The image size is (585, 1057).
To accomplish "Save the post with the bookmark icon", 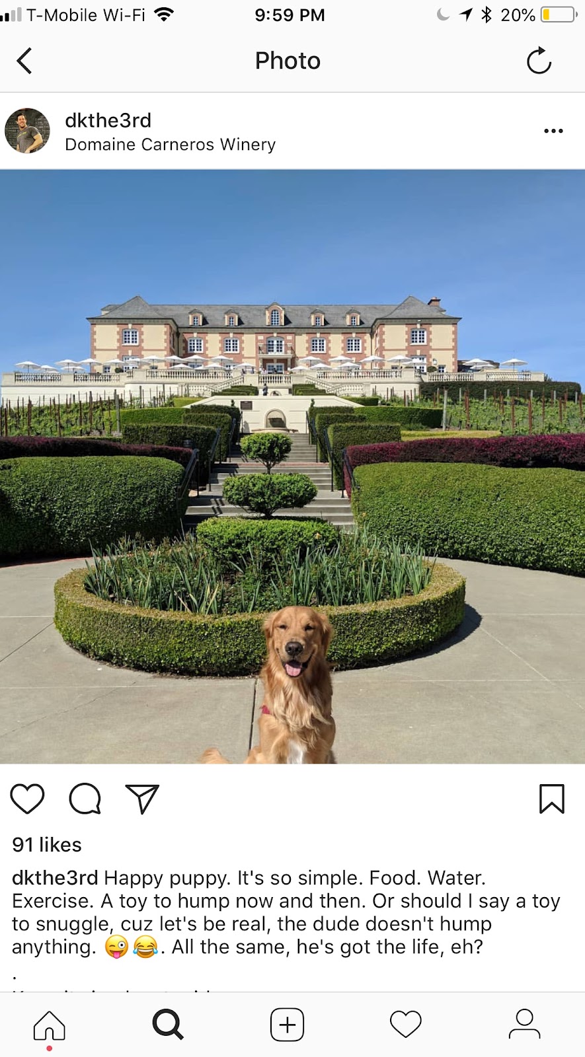I will (x=552, y=799).
